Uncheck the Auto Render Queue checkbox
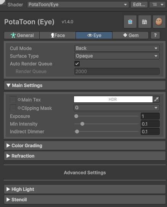The image size is (167, 207). point(77,64)
